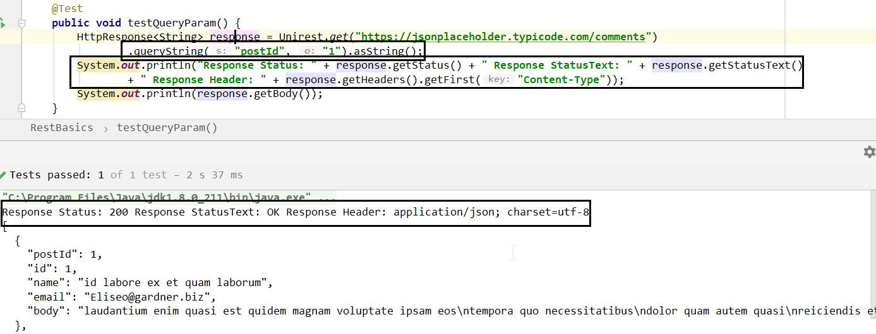Screen dimensions: 876x334
Task: Click the Tests passed status text
Action: (56, 175)
